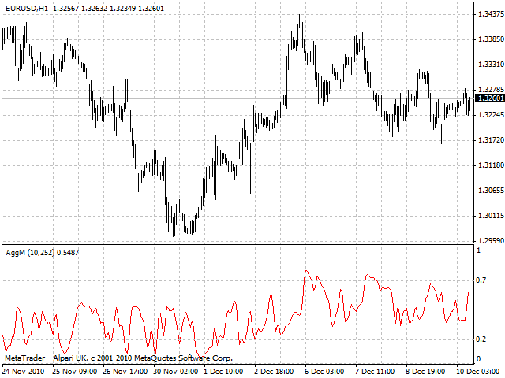This screenshot has width=505, height=378.
Task: Select the 24 Nov 2010 date label
Action: 24,370
